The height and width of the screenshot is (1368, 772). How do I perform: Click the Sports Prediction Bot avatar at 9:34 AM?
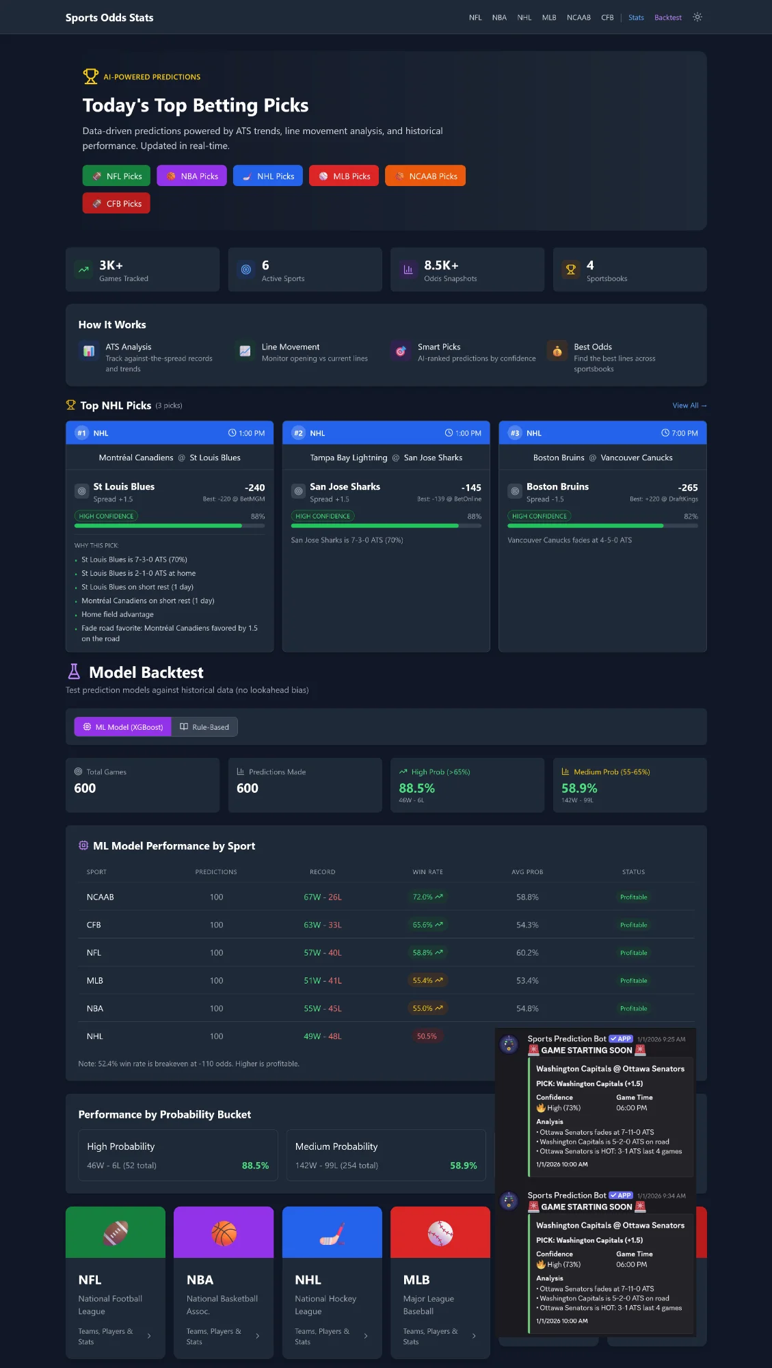tap(509, 1201)
